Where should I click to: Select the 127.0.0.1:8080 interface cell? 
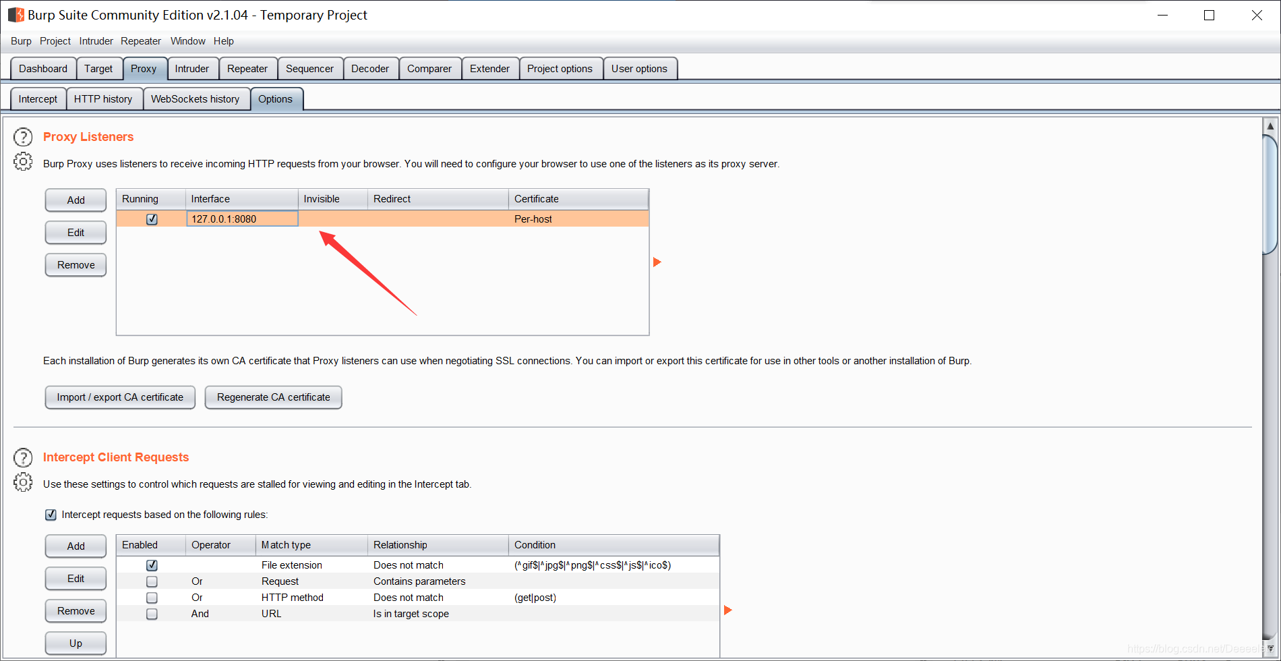click(242, 219)
